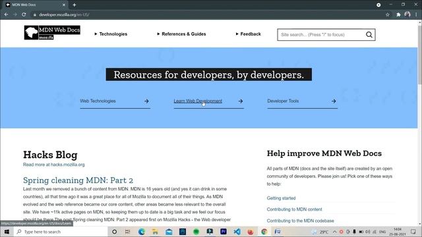Close the MDN Web Docs tab

(64, 5)
